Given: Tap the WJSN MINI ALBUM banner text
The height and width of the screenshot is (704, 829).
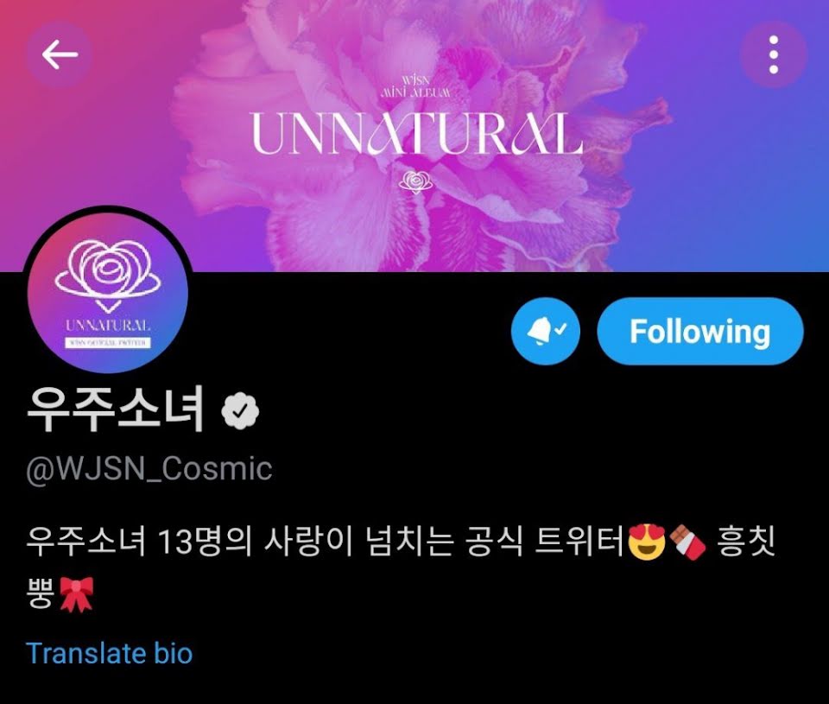Looking at the screenshot, I should (x=416, y=87).
